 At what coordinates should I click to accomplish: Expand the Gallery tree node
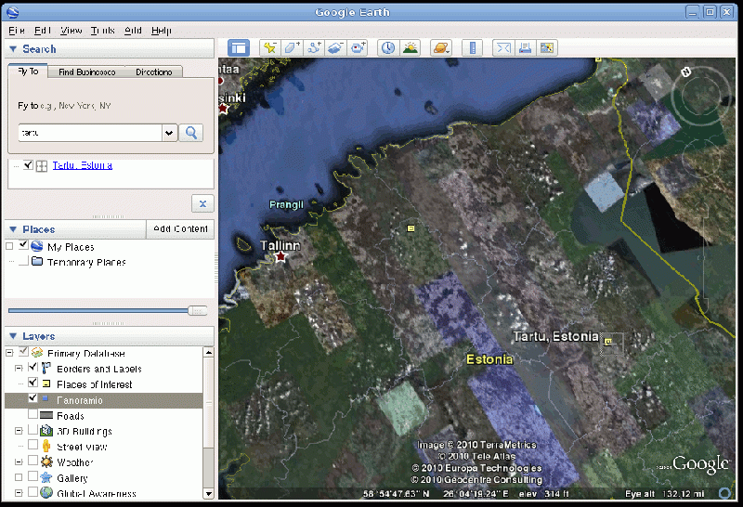(x=19, y=477)
